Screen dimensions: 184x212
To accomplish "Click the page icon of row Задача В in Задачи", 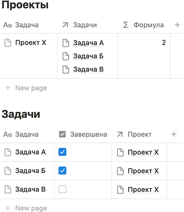I will pyautogui.click(x=8, y=189).
